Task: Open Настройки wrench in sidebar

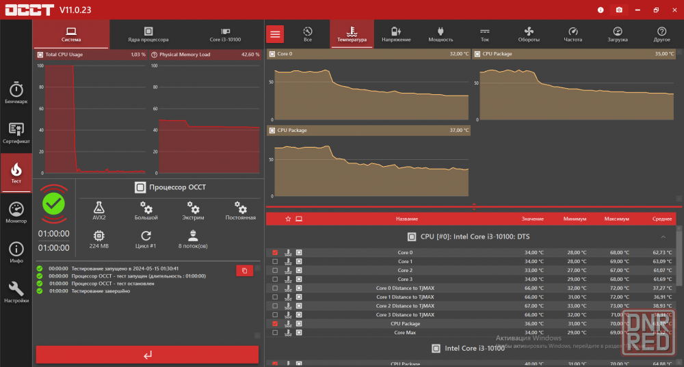Action: coord(16,292)
